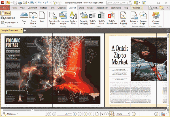Screen dimensions: 170x117
Task: Open the zoom level 33.3% dropdown
Action: [129, 114]
